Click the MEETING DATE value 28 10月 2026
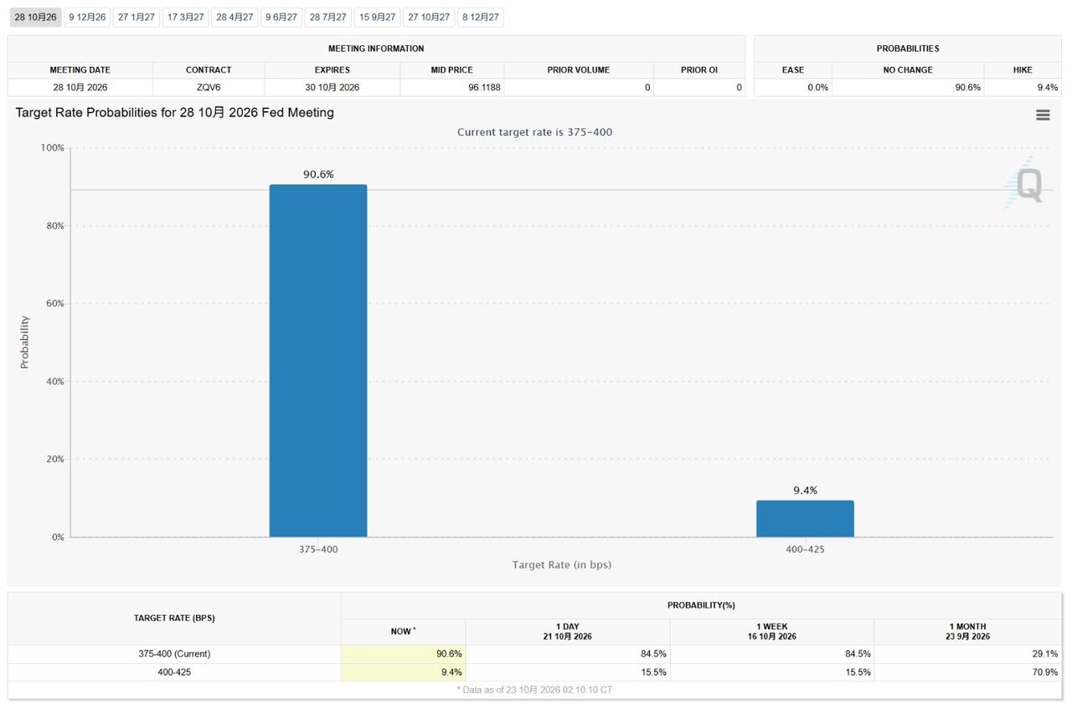Image resolution: width=1072 pixels, height=709 pixels. 80,87
